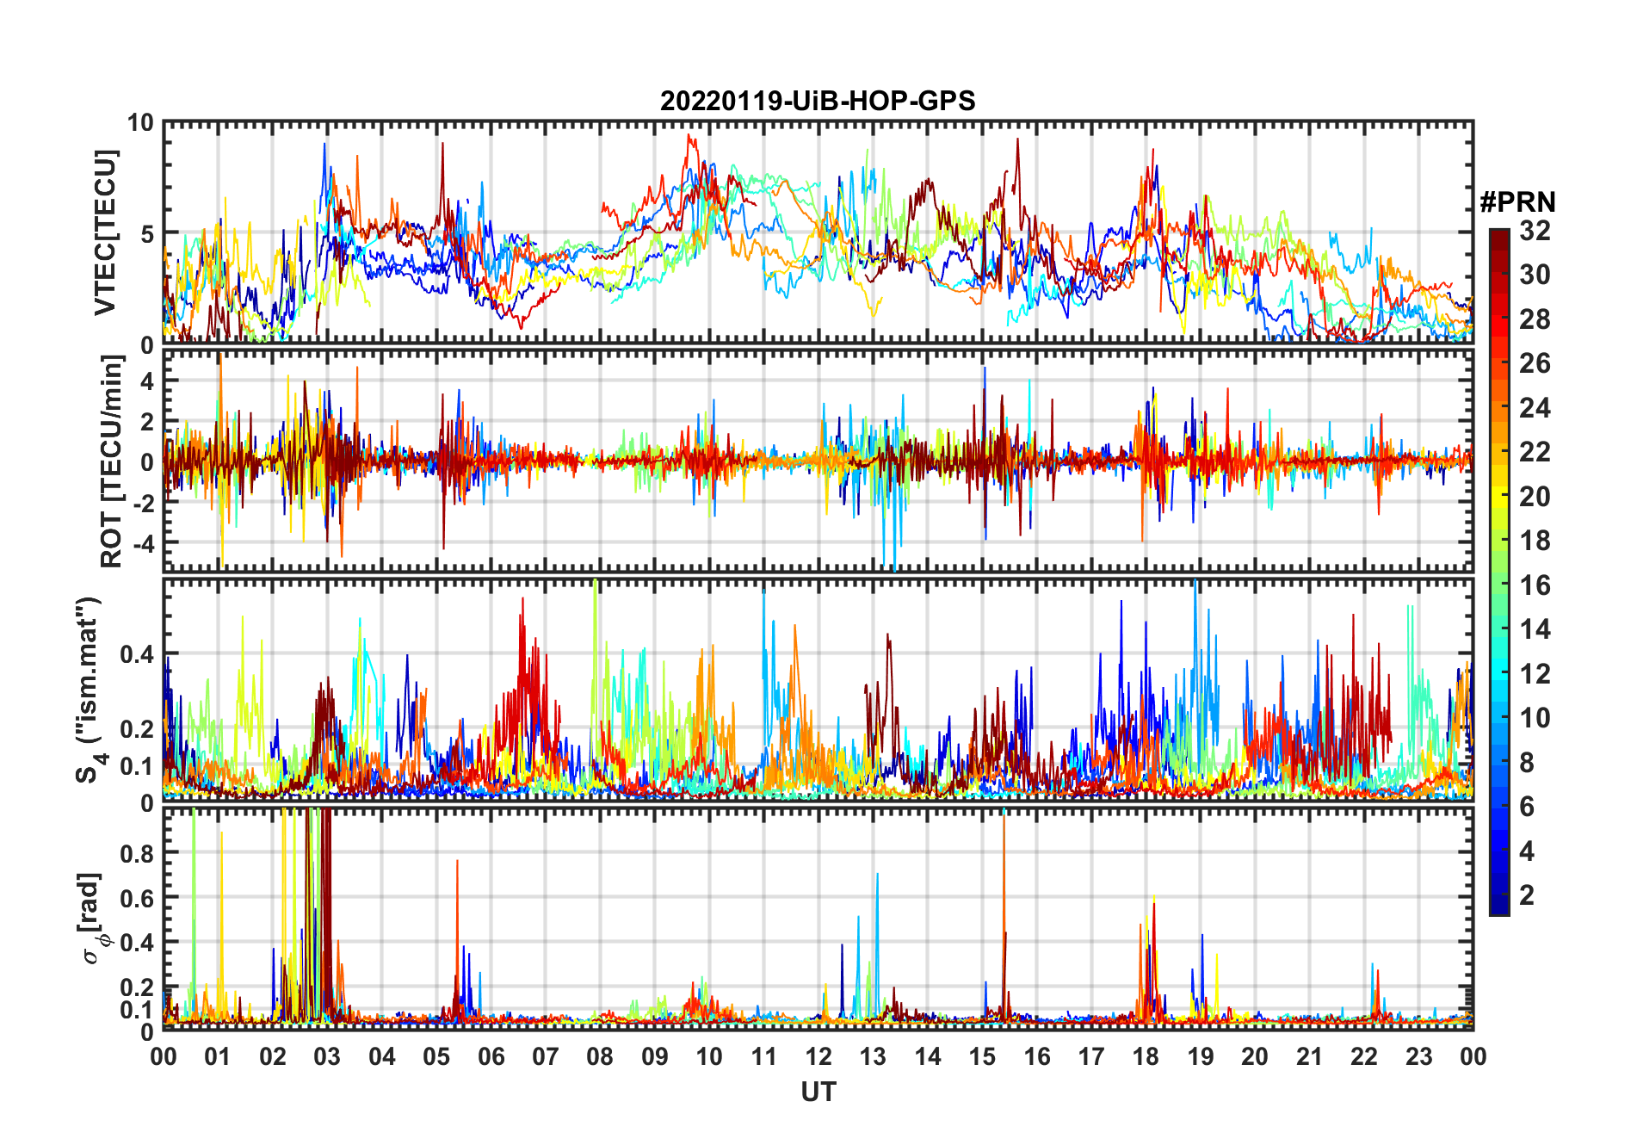Click x-axis hour tick "19"
This screenshot has height=1145, width=1637.
coord(1201,1056)
